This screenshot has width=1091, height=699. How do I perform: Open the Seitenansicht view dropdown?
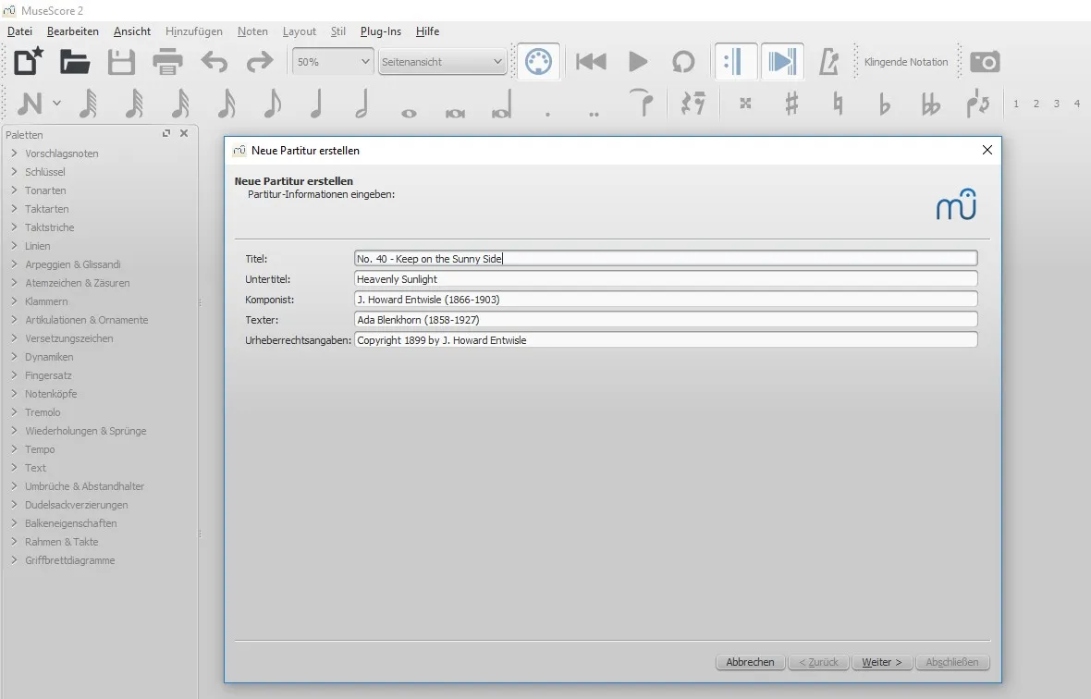click(x=442, y=62)
